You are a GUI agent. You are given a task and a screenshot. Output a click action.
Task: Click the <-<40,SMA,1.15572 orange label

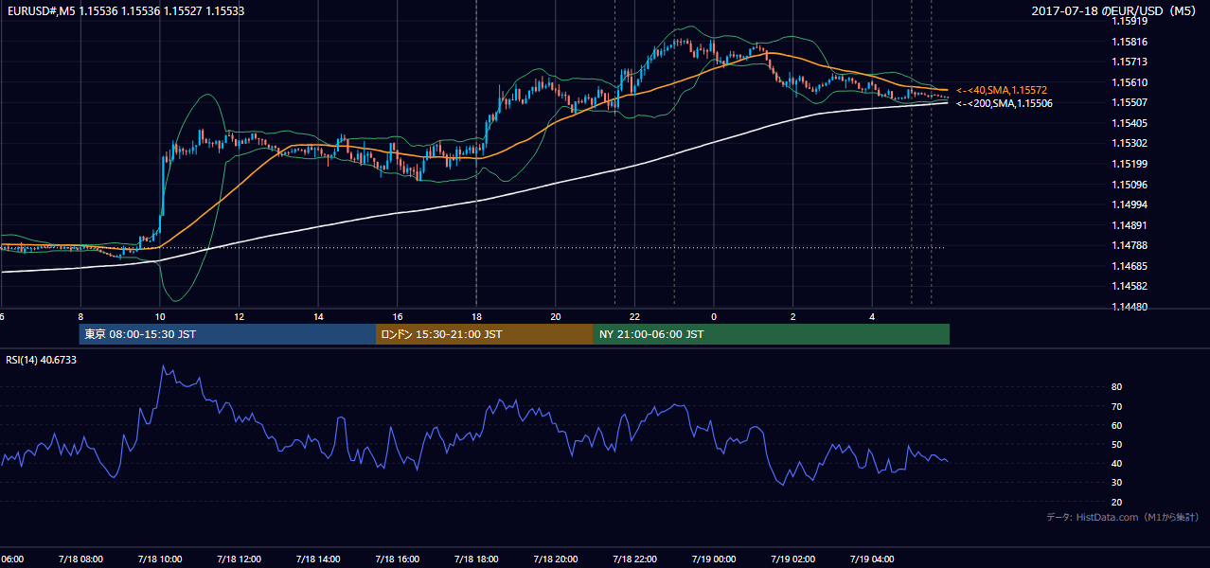(1001, 89)
